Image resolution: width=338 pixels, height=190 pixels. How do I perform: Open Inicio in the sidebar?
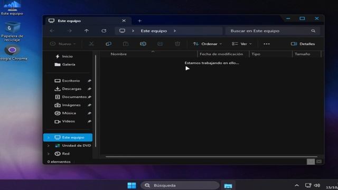(x=64, y=56)
